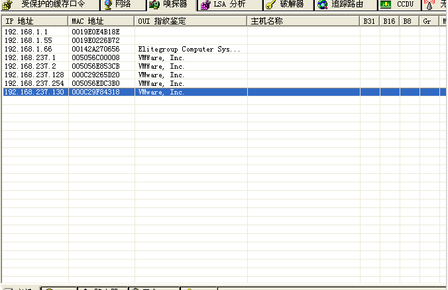Click MAC address 005056EDC3B0

[95, 83]
